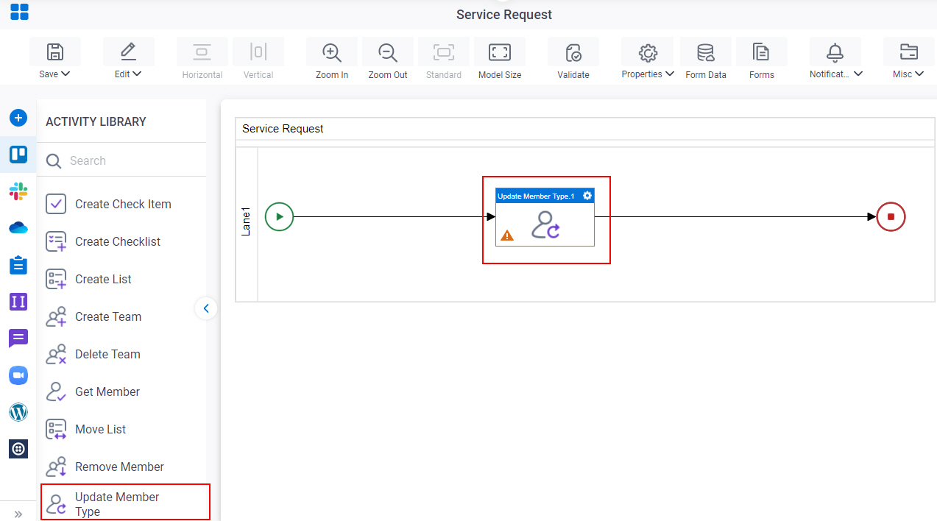The image size is (937, 521).
Task: Open settings gear on Update Member Type.1
Action: (x=587, y=196)
